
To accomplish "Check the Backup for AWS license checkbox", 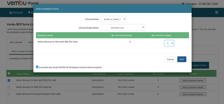I will [9, 87].
